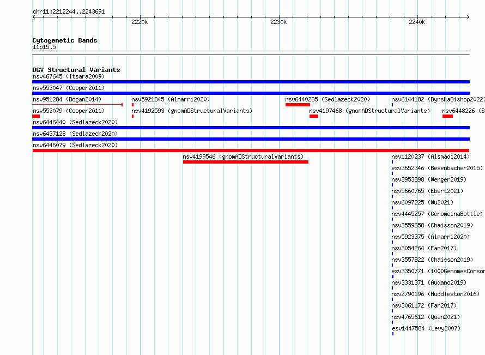Open variant nsv3559658 (Chaisson2019) label
485x355 pixels.
point(432,225)
